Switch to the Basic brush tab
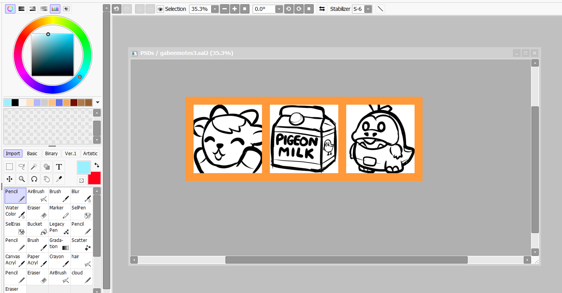The width and height of the screenshot is (562, 293). (32, 154)
